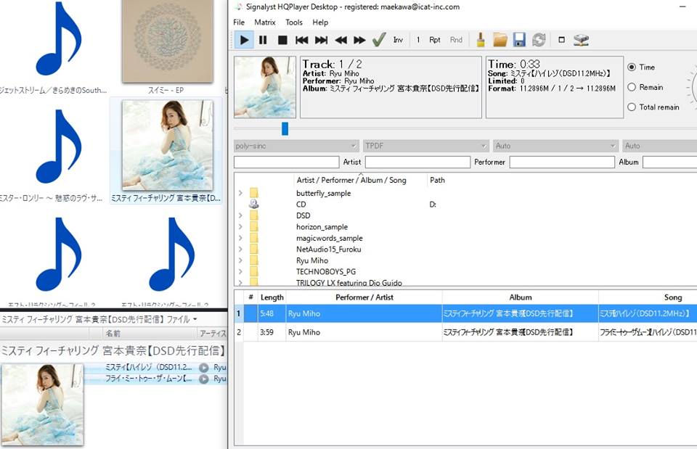Select the スイミー - EP album cover
The width and height of the screenshot is (697, 449).
pyautogui.click(x=168, y=41)
